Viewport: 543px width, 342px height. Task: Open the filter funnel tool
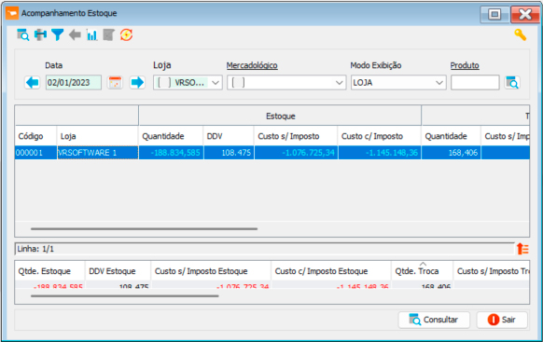point(58,34)
